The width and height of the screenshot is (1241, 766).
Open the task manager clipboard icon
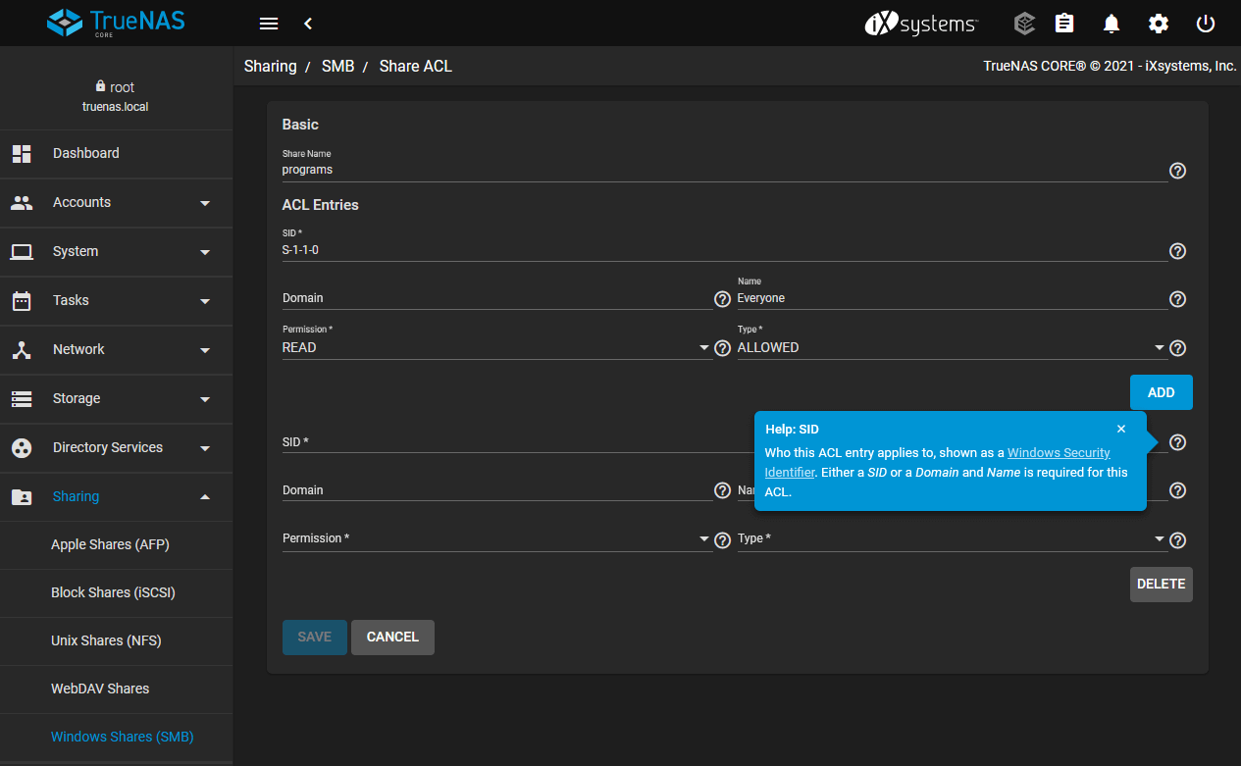1064,24
